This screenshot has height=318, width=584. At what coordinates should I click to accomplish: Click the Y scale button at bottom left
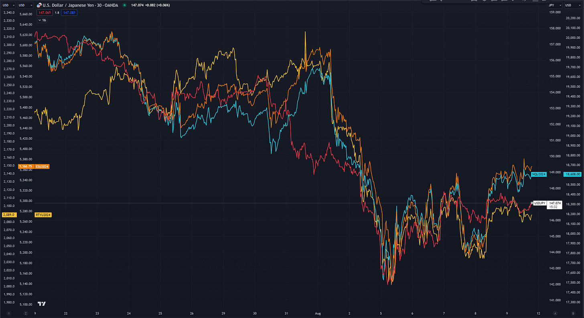pos(9,313)
